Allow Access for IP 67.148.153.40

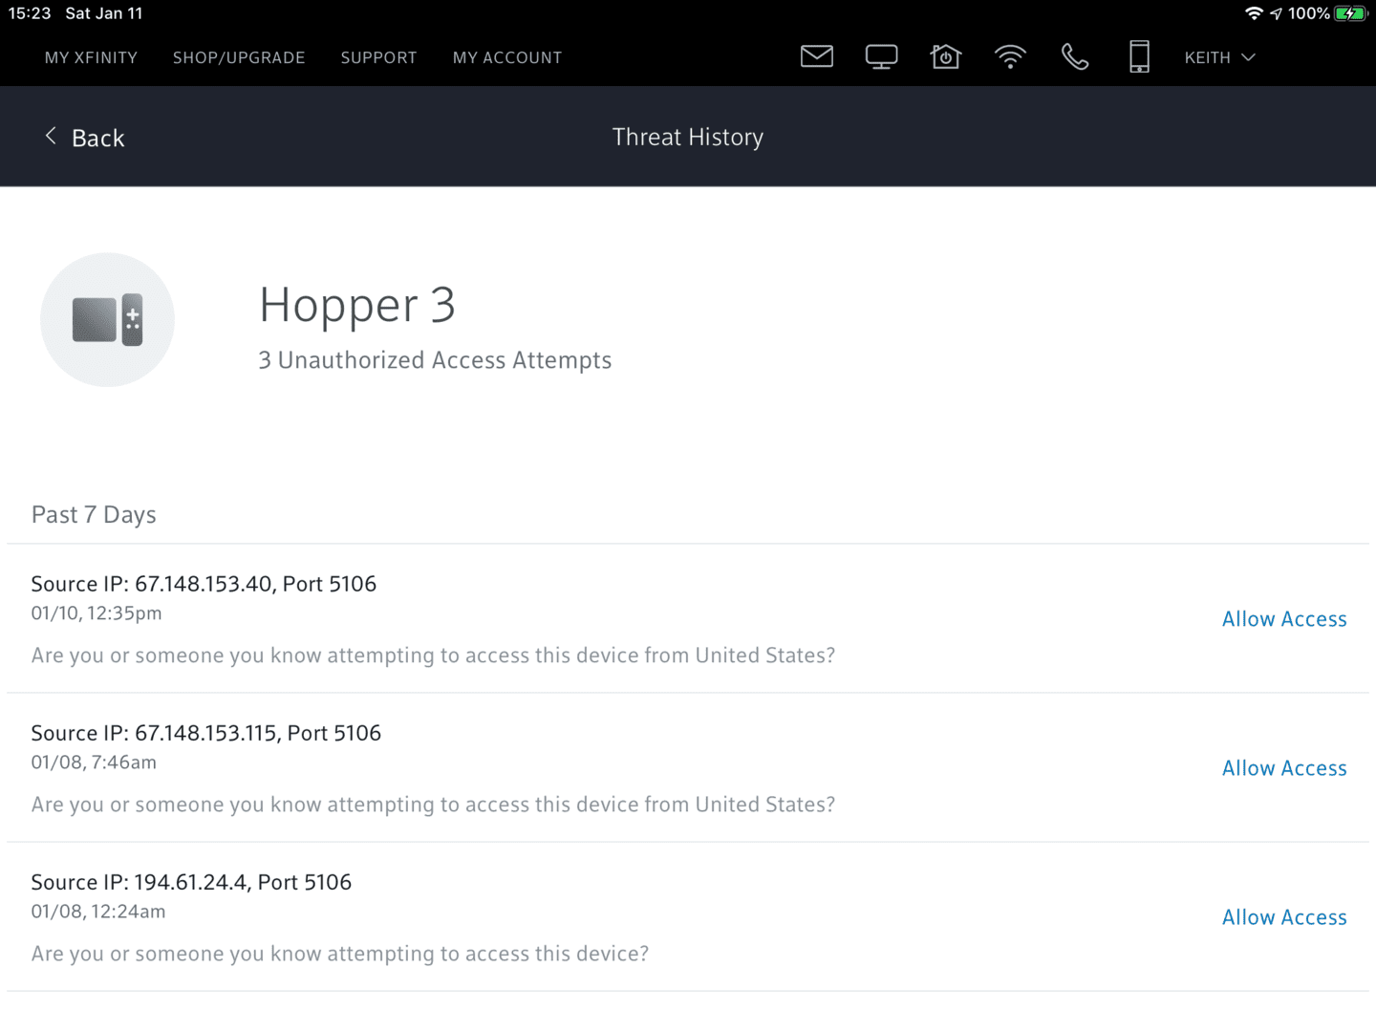pos(1284,619)
